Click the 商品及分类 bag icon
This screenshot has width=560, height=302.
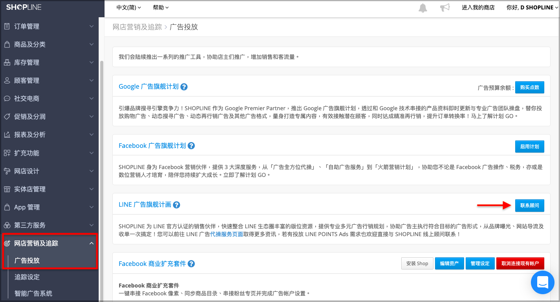tap(7, 44)
